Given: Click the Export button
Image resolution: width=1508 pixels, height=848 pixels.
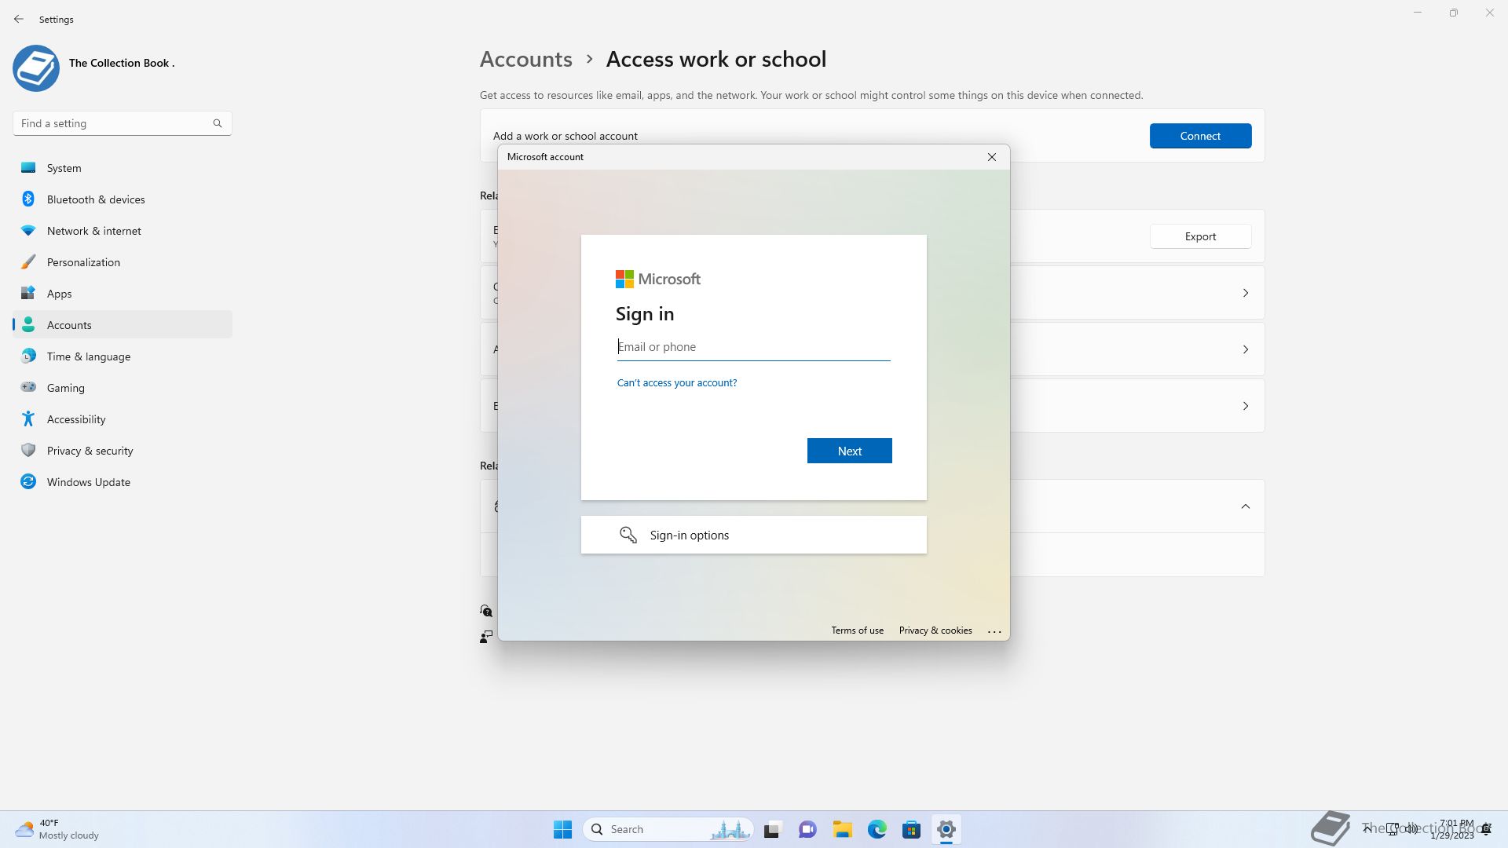Looking at the screenshot, I should coord(1200,236).
